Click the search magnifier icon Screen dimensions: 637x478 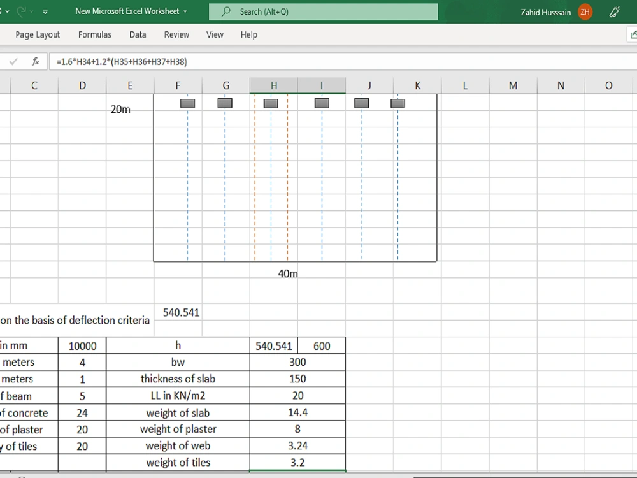pos(226,11)
